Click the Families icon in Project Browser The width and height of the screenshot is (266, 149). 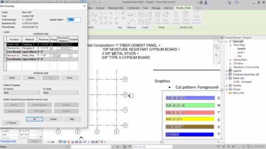point(230,86)
